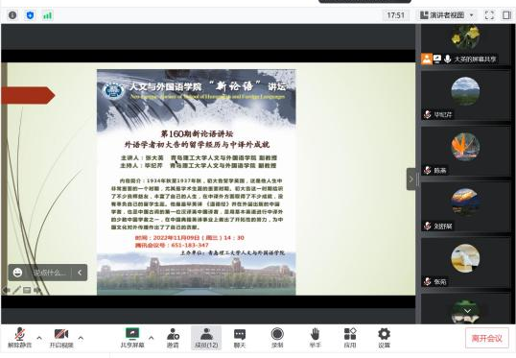Check the green network signal icon
The height and width of the screenshot is (358, 516).
pyautogui.click(x=47, y=15)
